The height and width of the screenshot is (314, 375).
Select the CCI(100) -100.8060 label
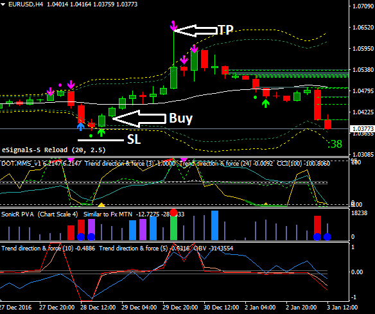coord(304,164)
